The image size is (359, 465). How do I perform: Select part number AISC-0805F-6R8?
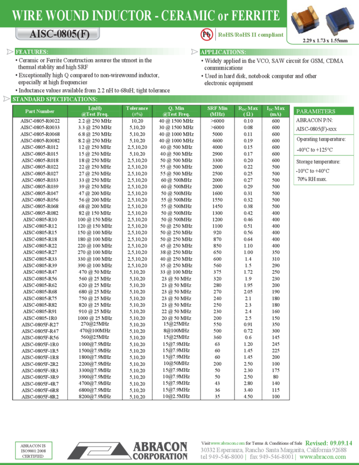coord(40,390)
